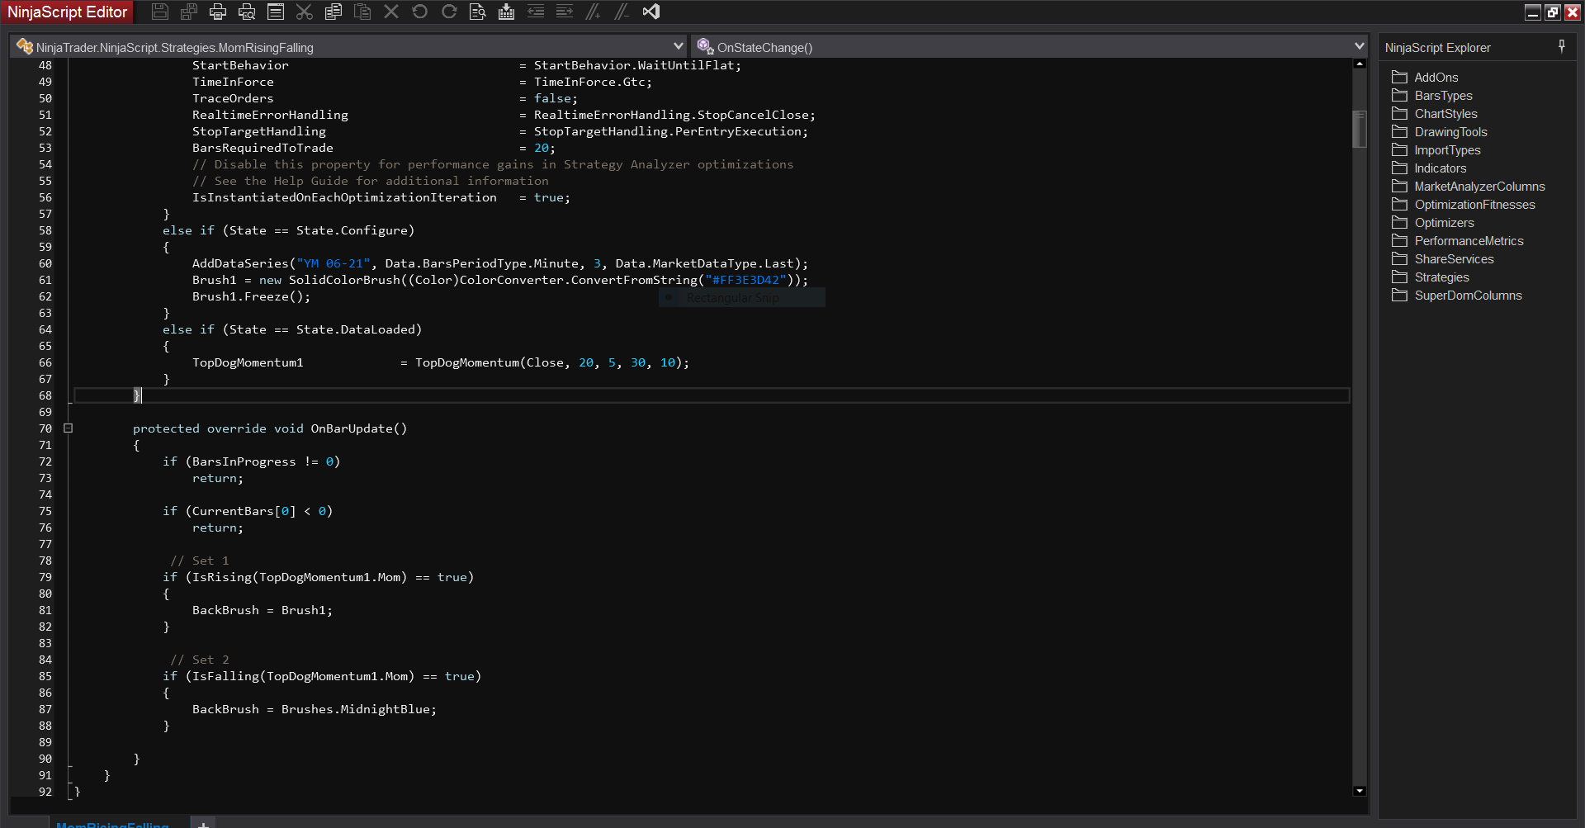The image size is (1585, 828).
Task: Collapse the OnBarUpdate method outline box
Action: [69, 428]
